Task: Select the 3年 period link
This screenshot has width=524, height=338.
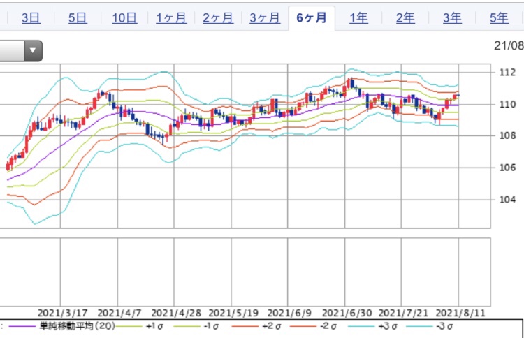Action: [x=452, y=18]
